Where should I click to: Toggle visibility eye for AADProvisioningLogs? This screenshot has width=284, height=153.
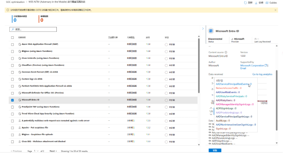(x=210, y=138)
